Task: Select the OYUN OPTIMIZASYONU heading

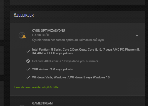Action: click(49, 31)
